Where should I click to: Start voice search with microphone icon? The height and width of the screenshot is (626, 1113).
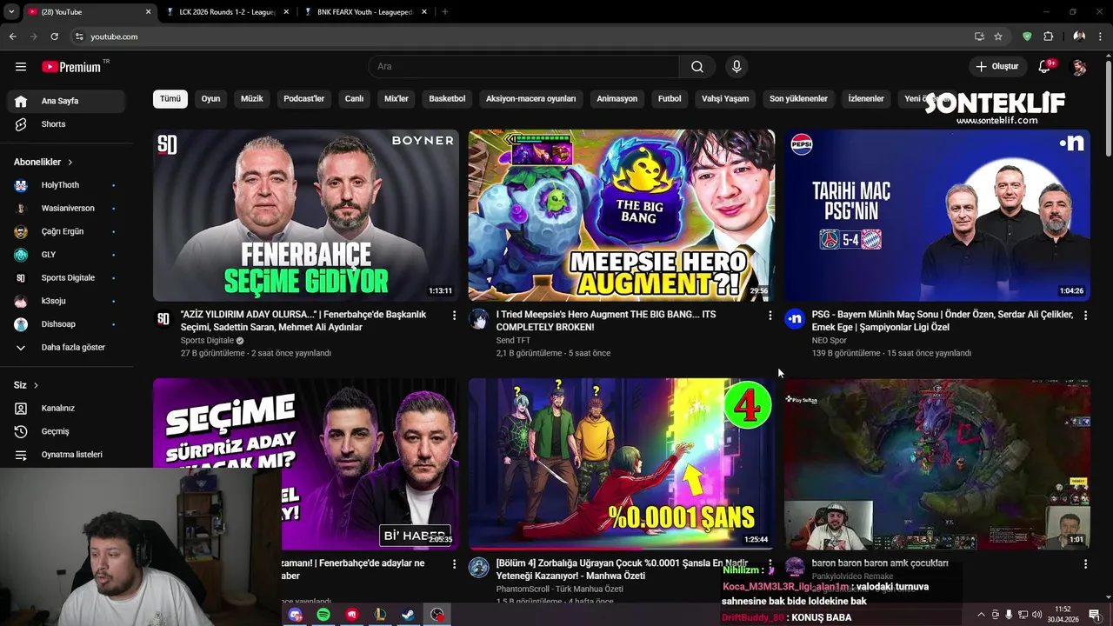click(x=736, y=67)
